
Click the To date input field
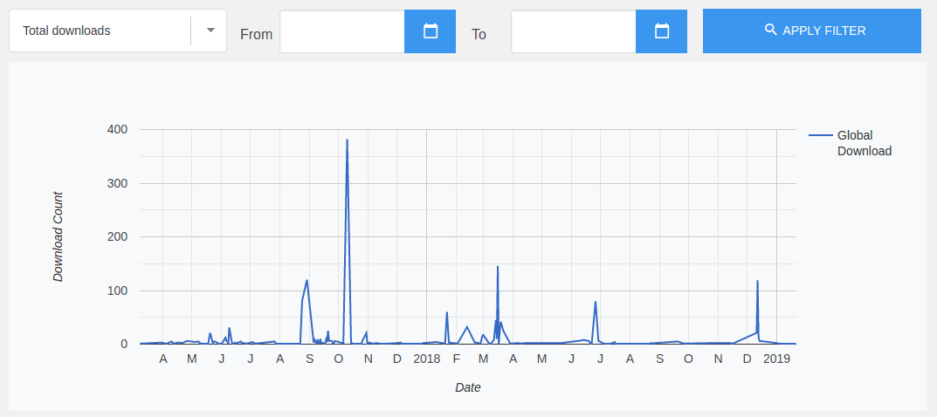pyautogui.click(x=574, y=31)
